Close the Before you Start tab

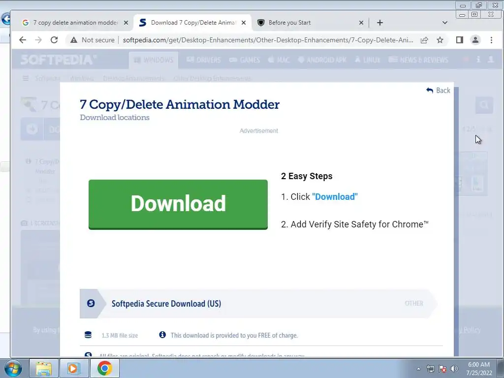point(361,23)
